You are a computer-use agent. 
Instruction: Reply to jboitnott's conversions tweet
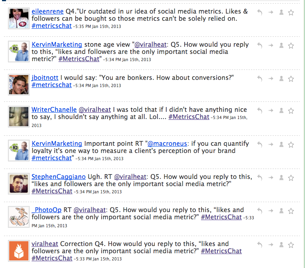pos(260,78)
